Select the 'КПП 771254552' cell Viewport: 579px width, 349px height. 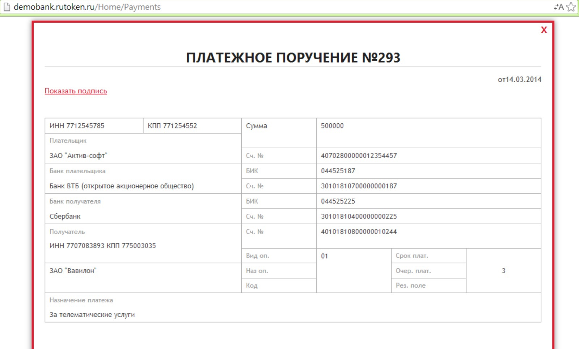point(193,125)
